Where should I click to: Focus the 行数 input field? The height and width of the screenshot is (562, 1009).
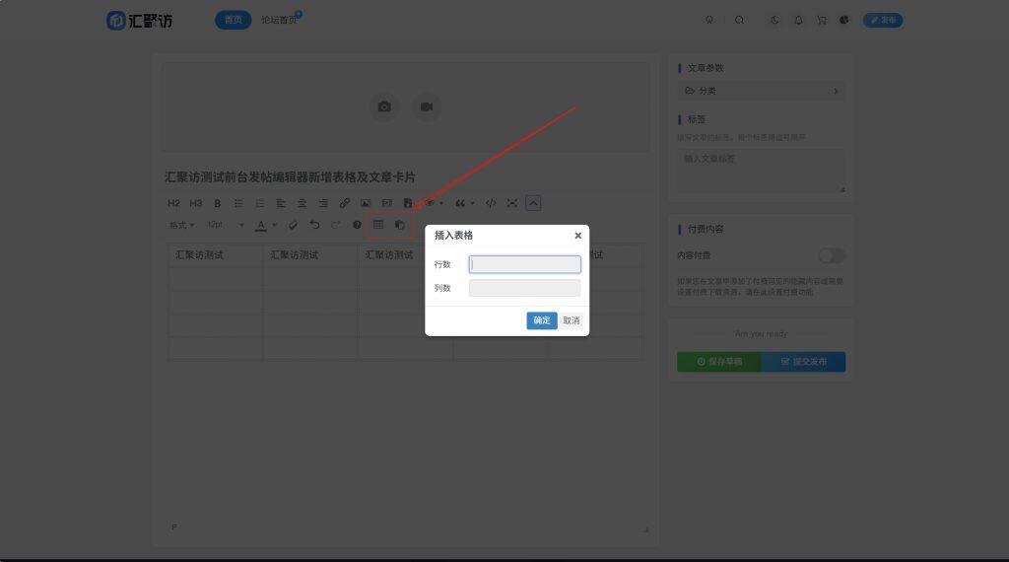pos(524,264)
